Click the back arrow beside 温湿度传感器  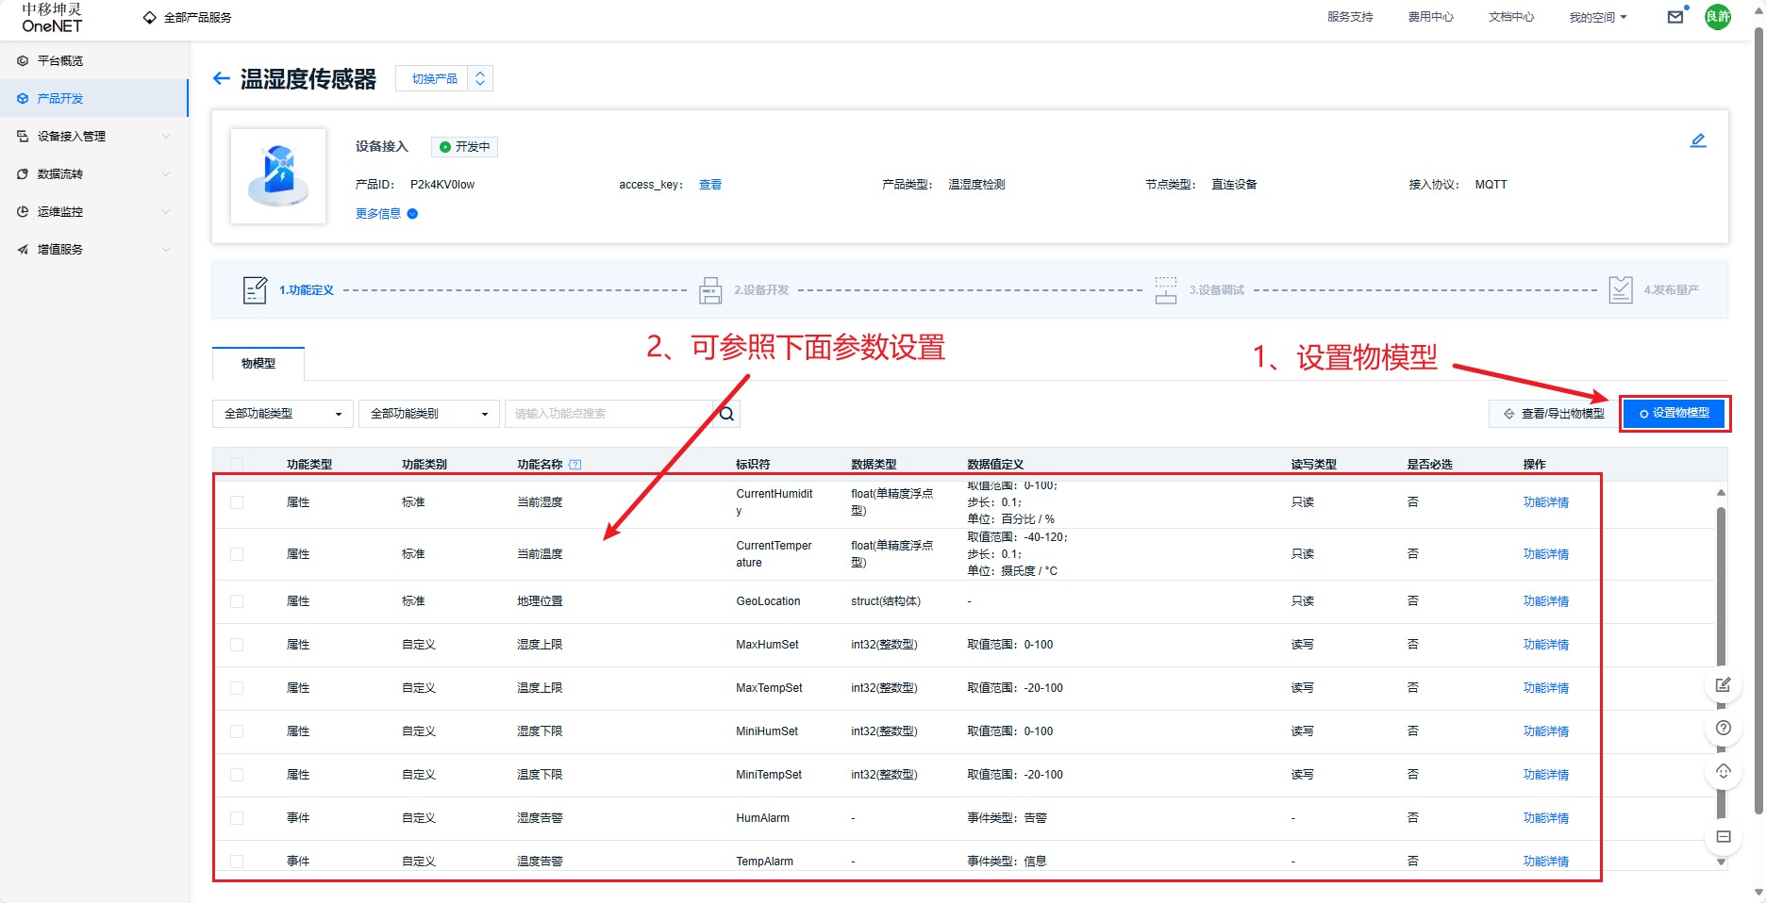[x=221, y=78]
